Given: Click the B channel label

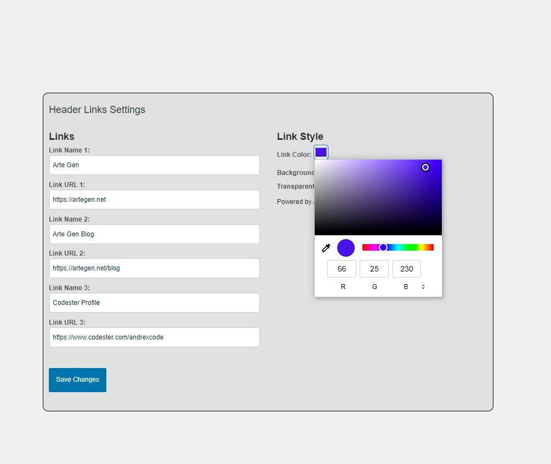Looking at the screenshot, I should [406, 287].
